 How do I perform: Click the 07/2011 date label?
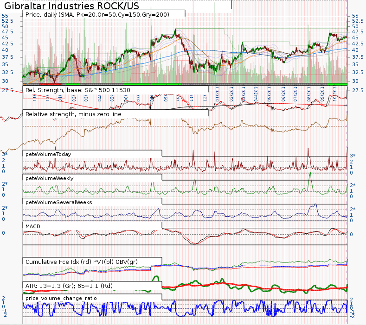point(295,94)
